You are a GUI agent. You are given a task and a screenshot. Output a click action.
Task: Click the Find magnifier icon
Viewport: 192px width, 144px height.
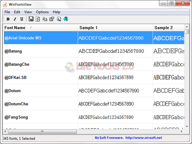point(59,19)
